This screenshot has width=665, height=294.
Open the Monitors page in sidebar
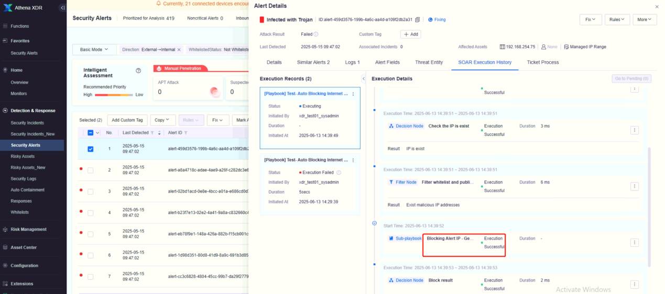pos(18,94)
